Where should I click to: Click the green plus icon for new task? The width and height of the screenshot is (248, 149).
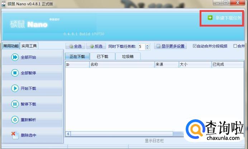coord(210,18)
